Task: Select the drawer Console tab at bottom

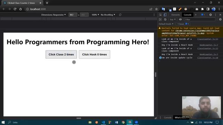Action: (168, 118)
